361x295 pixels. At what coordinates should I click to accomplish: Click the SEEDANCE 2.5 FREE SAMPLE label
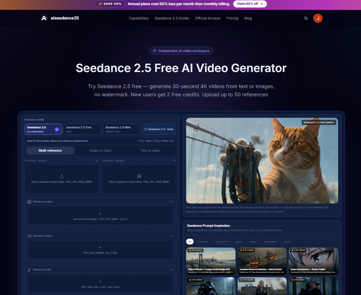click(x=319, y=123)
